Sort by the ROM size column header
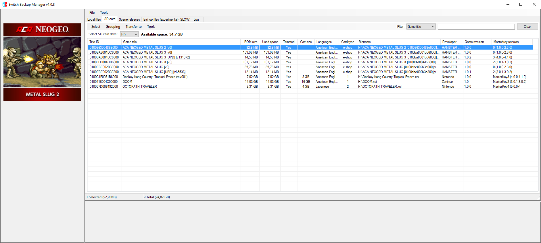541x243 pixels. click(x=250, y=42)
